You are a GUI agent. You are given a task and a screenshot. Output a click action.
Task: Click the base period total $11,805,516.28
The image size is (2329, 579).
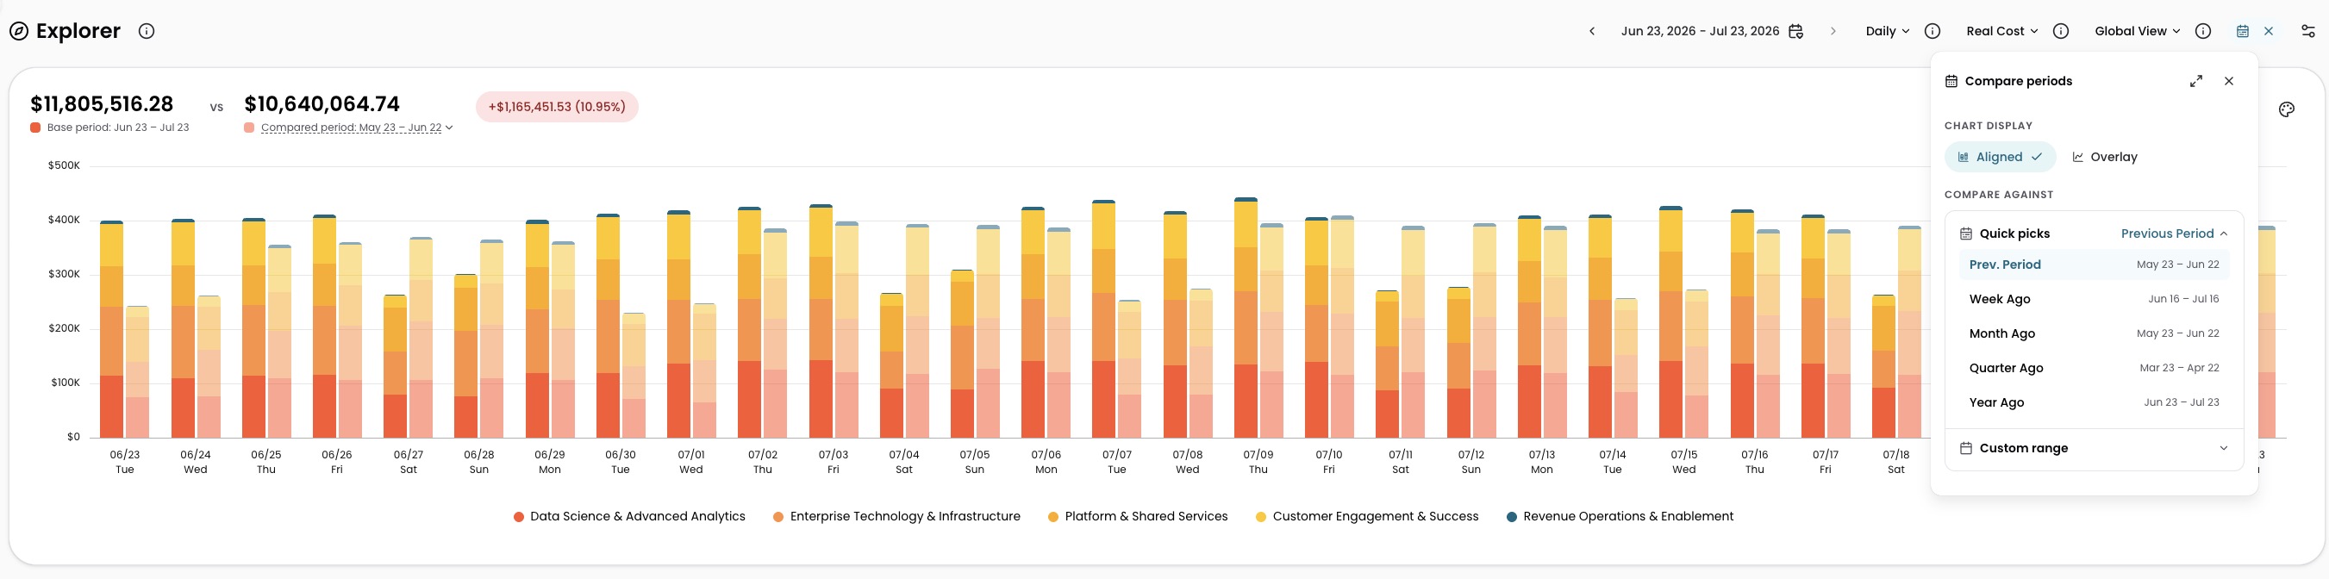(101, 104)
